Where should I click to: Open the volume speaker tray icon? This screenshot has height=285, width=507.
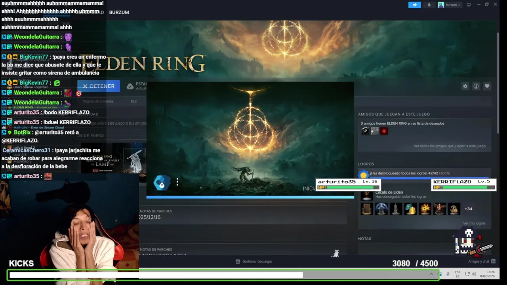pos(474,274)
